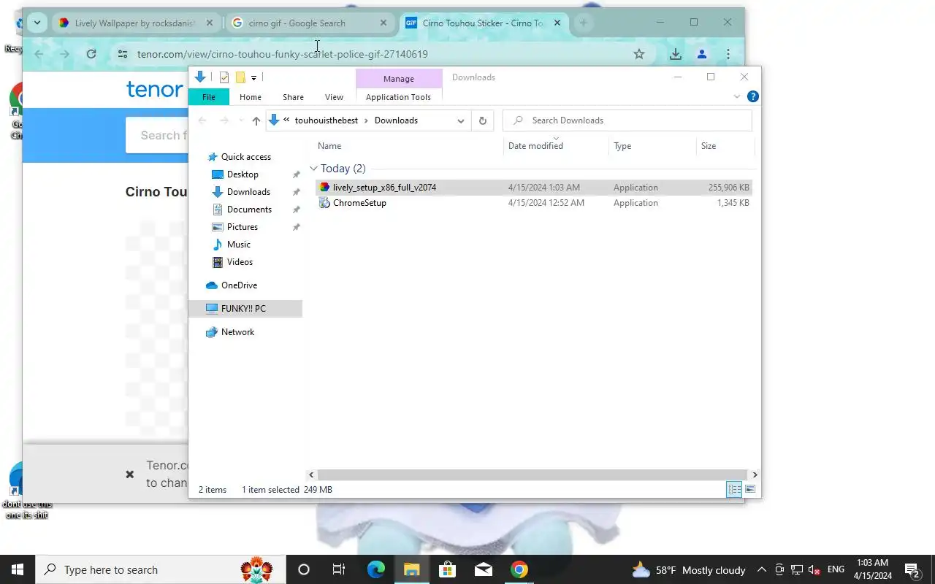Sort files by Date modified column
Screen dimensions: 935x584
[535, 146]
